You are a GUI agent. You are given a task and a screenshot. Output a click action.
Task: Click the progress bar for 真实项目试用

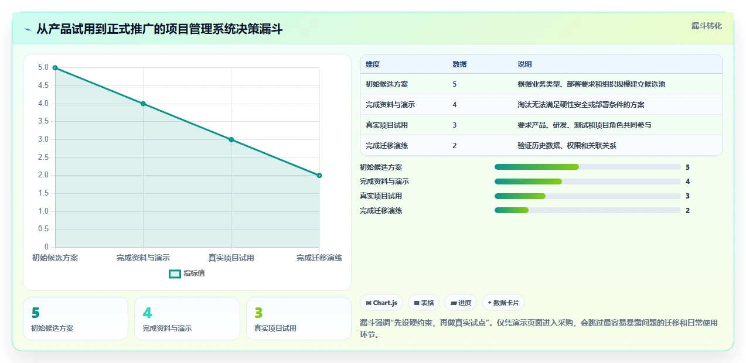[588, 196]
